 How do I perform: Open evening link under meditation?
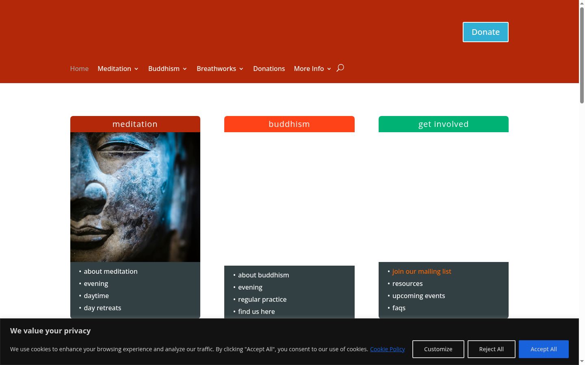coord(96,283)
